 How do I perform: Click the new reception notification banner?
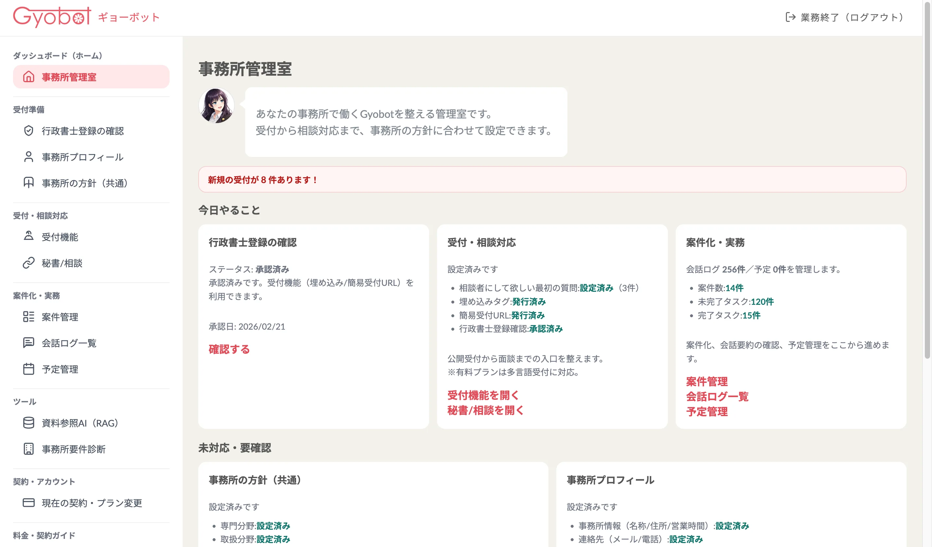pos(552,180)
